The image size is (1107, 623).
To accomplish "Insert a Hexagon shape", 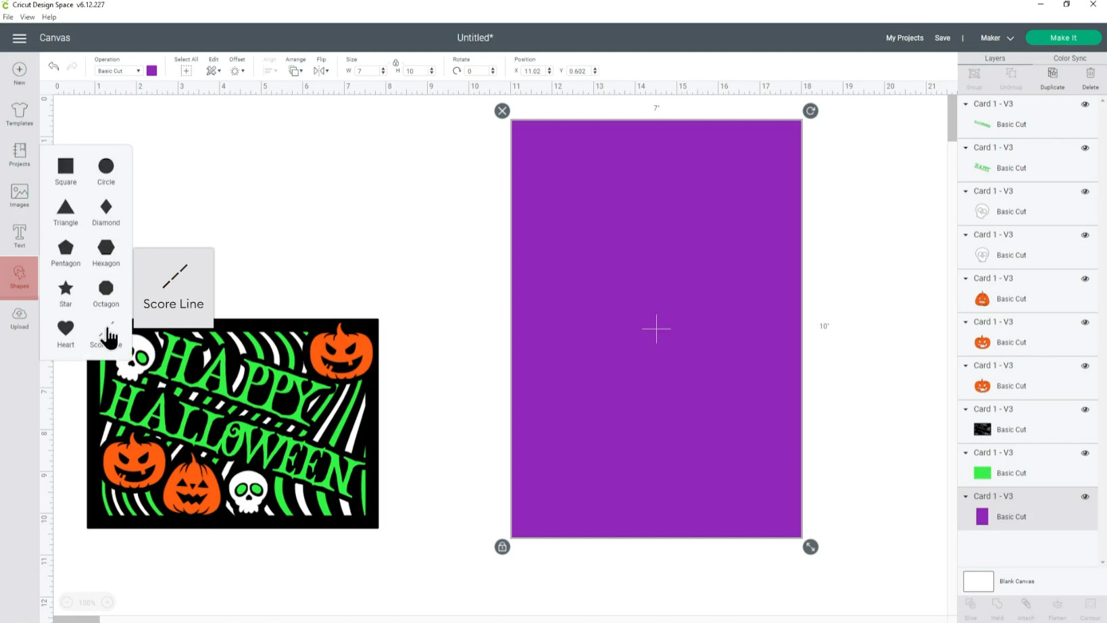I will (x=106, y=253).
